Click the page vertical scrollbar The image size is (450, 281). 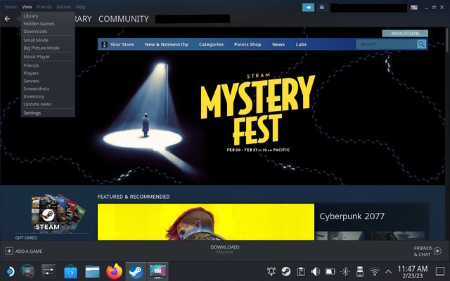click(447, 40)
